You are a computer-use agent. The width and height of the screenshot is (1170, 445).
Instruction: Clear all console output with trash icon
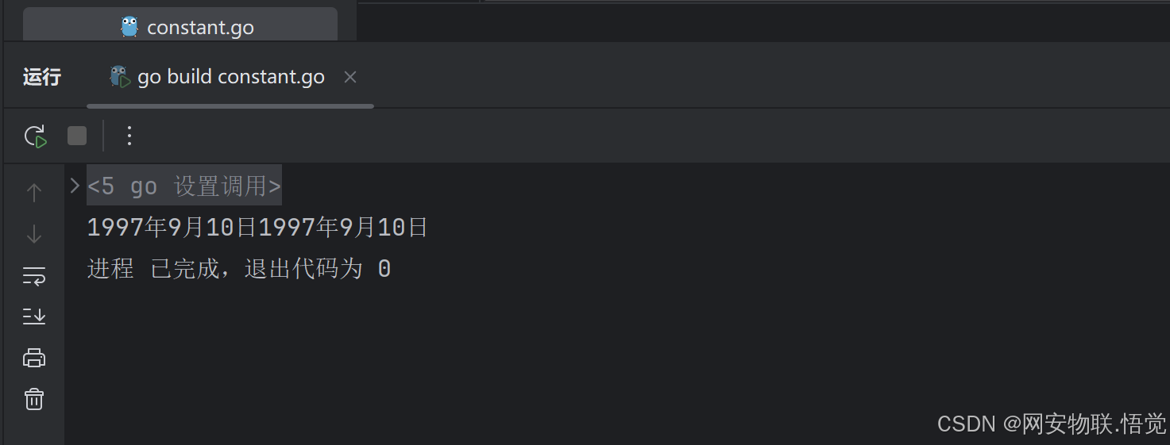[x=34, y=398]
